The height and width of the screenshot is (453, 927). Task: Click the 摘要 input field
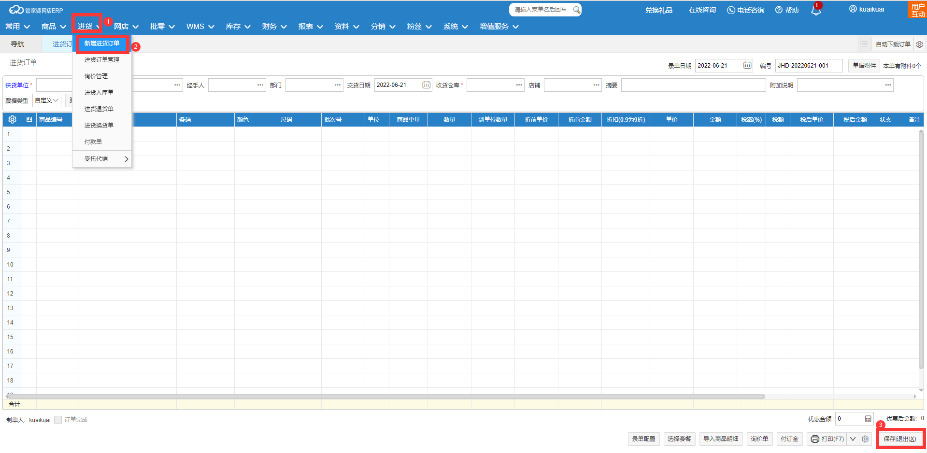(x=693, y=85)
